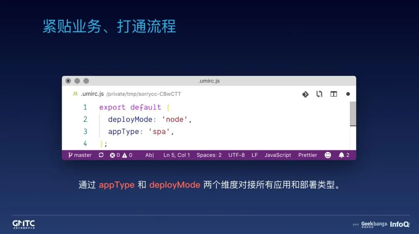Click the Ab| status bar item

coord(149,155)
